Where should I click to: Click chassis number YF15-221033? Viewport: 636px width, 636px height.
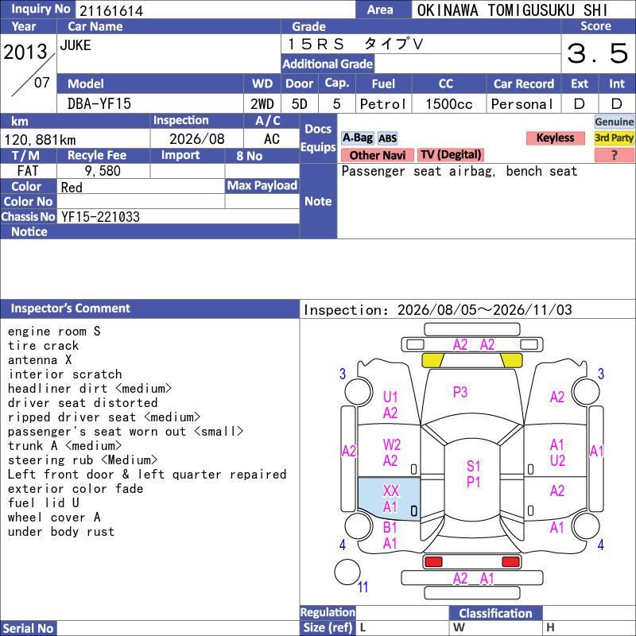point(100,217)
